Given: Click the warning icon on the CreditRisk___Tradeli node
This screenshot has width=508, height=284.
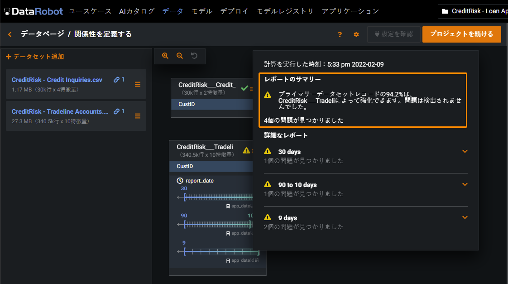Looking at the screenshot, I should tap(246, 150).
